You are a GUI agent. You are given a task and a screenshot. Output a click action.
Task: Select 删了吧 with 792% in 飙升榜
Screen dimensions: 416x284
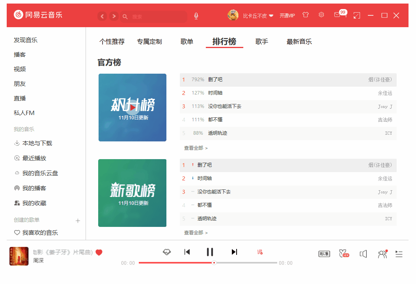tap(288, 80)
